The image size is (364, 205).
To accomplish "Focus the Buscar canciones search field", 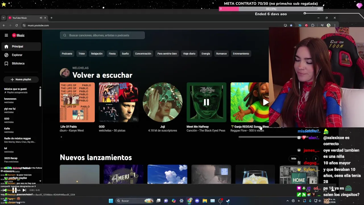I will pyautogui.click(x=102, y=35).
